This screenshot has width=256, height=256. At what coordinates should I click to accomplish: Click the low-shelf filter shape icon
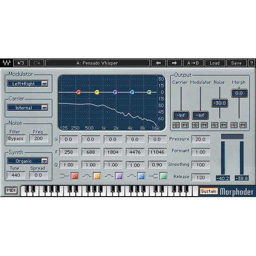coord(64,176)
